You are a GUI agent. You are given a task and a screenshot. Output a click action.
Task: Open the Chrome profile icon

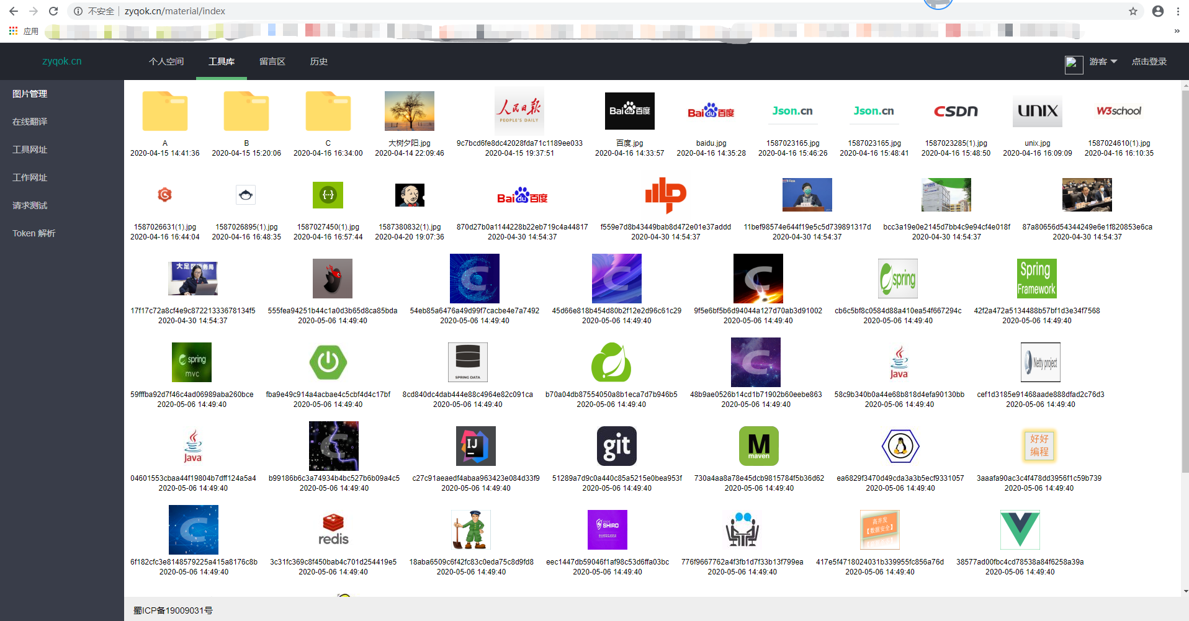(1158, 11)
